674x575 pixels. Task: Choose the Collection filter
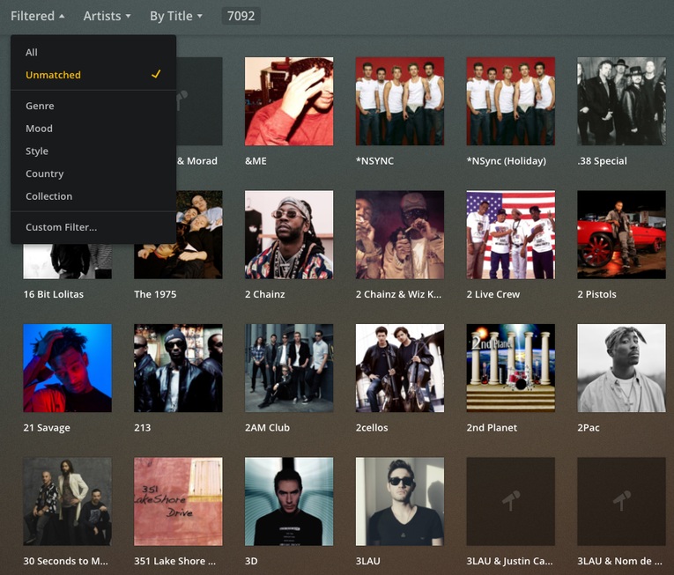(93, 196)
